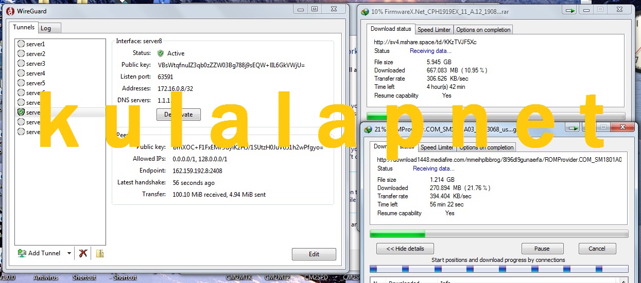Switch to the Tunnels tab

point(24,28)
